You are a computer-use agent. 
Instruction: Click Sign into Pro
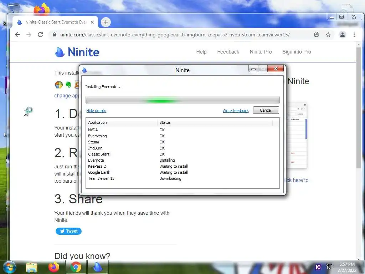click(x=297, y=52)
